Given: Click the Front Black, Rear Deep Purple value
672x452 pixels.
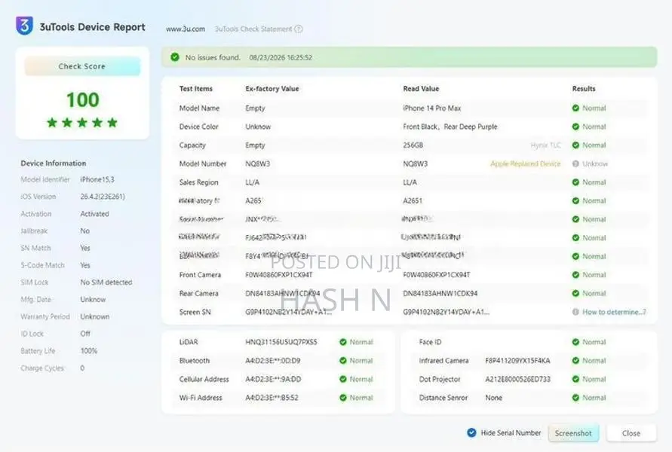Looking at the screenshot, I should pos(450,127).
